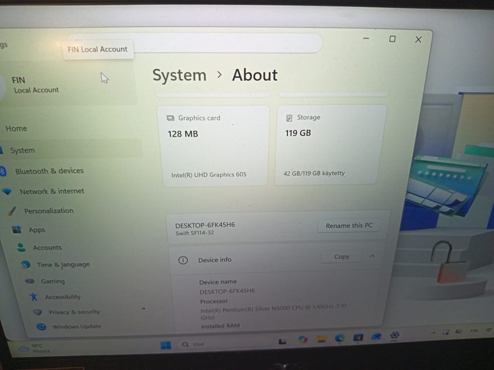
Task: Open the Storage 119 GB card
Action: pos(330,145)
